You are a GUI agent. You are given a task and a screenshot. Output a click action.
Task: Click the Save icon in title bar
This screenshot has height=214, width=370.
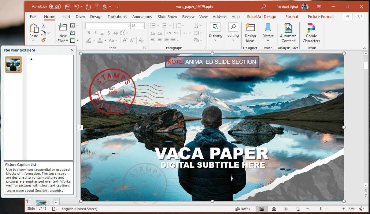click(68, 6)
